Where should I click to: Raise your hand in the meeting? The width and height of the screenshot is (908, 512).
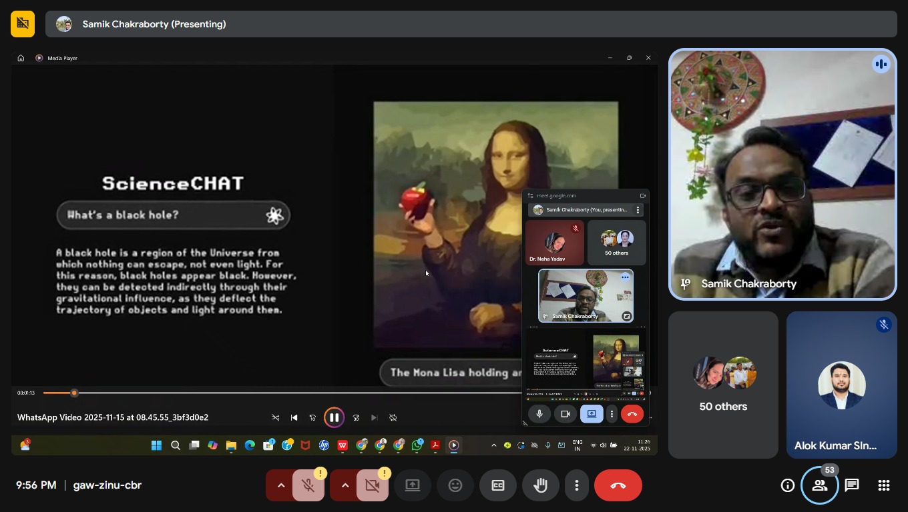540,485
